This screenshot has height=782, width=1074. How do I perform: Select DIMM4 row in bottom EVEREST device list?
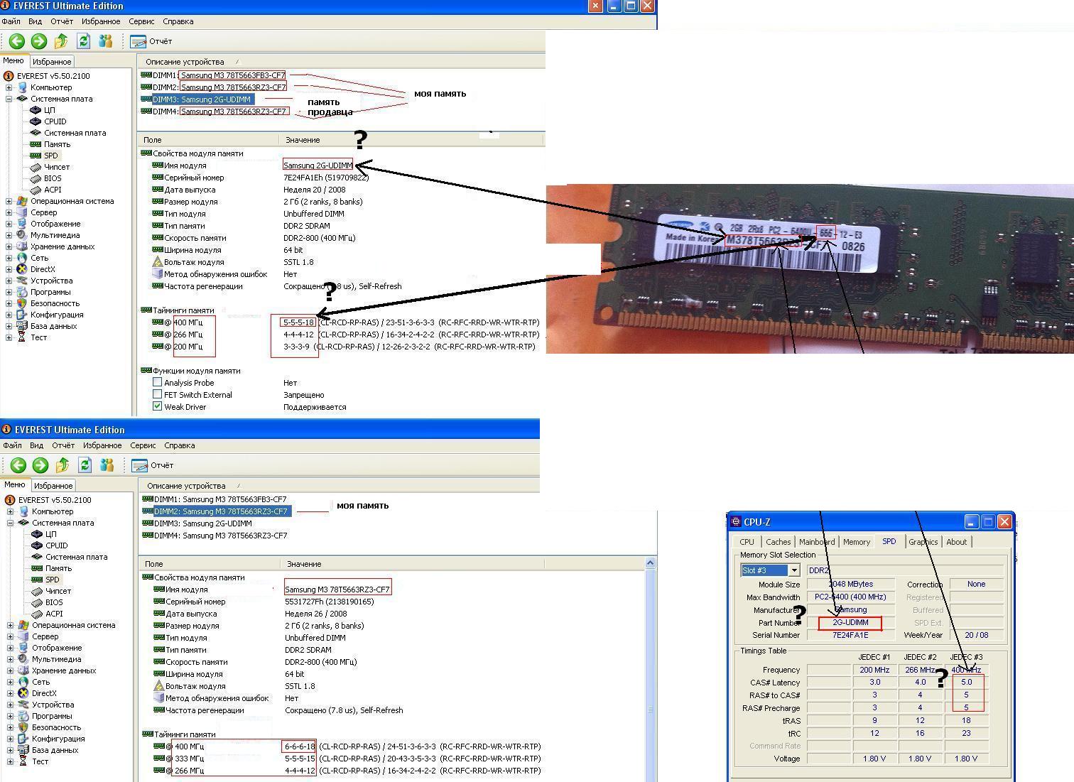coord(215,536)
